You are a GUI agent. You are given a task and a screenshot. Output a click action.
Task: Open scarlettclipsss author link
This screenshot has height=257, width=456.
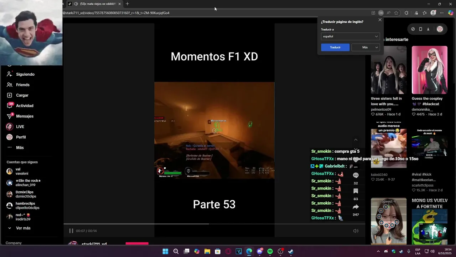point(423,185)
